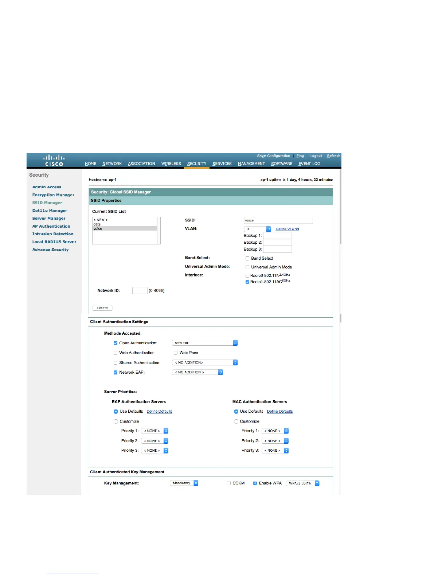Click the Refresh link
Image resolution: width=446 pixels, height=577 pixels.
click(333, 156)
